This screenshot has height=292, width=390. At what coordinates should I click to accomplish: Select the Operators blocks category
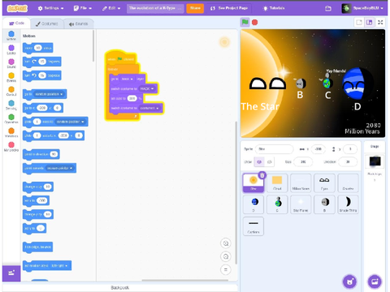11,118
